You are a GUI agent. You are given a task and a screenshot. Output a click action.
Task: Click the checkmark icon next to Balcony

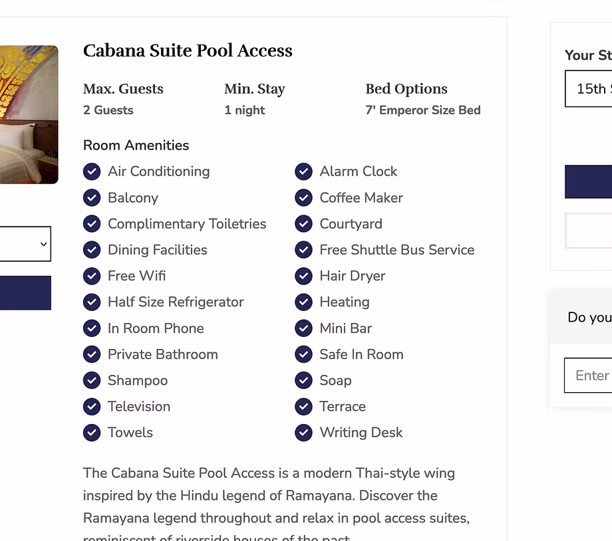[x=92, y=197]
